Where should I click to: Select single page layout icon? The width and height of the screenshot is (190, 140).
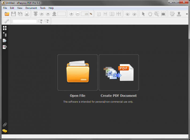[x=99, y=14]
